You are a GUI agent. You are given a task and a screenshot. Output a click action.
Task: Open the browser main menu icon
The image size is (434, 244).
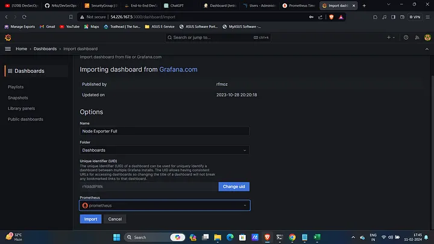click(427, 17)
